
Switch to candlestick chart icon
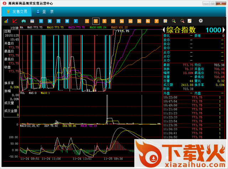click(x=24, y=21)
